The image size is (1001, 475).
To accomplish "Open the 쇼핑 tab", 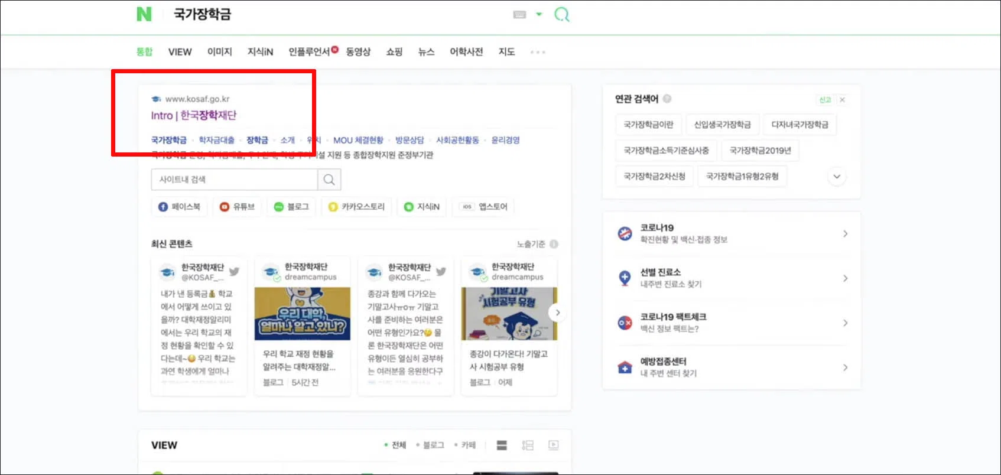I will point(394,52).
